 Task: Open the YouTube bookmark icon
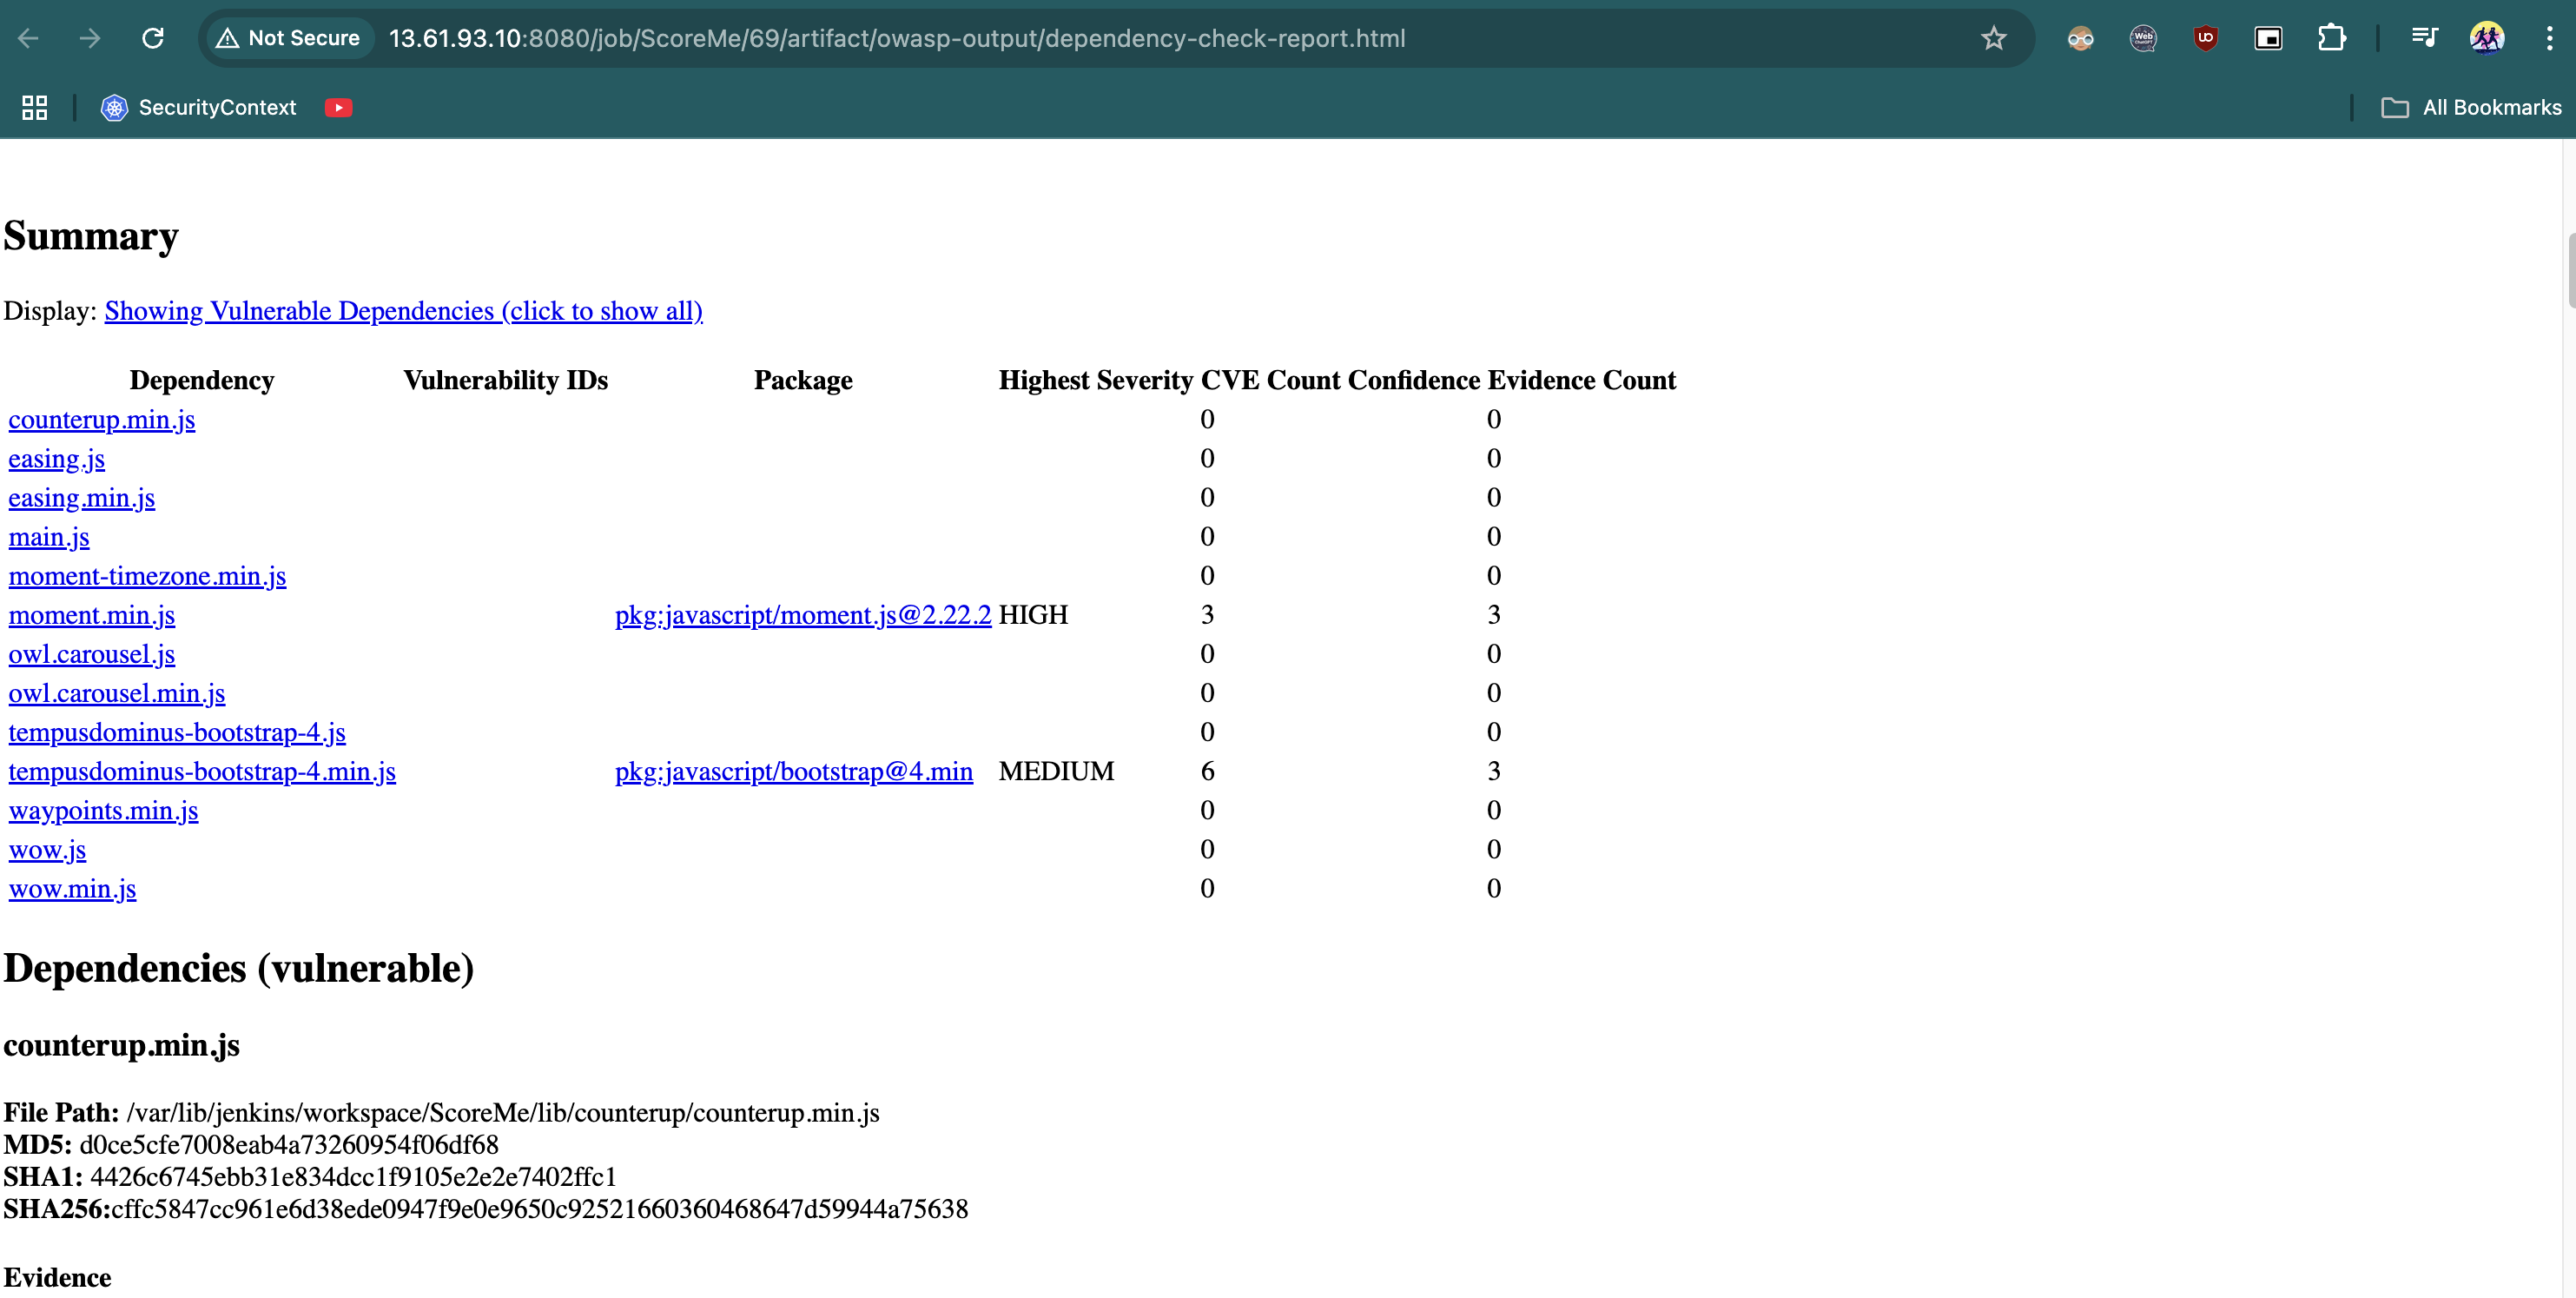[x=338, y=107]
